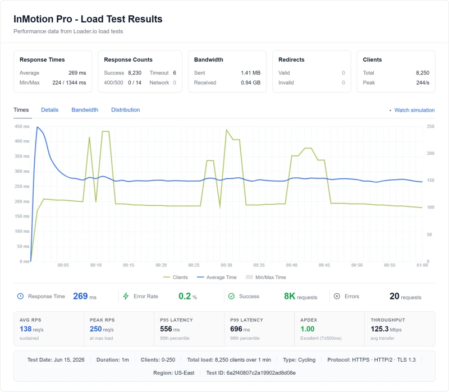Click the 450 ms y-axis label
Image resolution: width=449 pixels, height=392 pixels.
click(x=22, y=127)
